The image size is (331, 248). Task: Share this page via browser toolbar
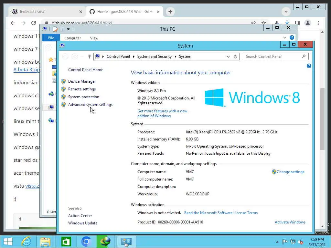(x=253, y=23)
